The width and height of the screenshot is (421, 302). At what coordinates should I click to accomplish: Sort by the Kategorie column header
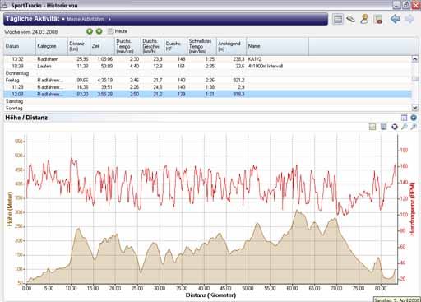(x=52, y=46)
